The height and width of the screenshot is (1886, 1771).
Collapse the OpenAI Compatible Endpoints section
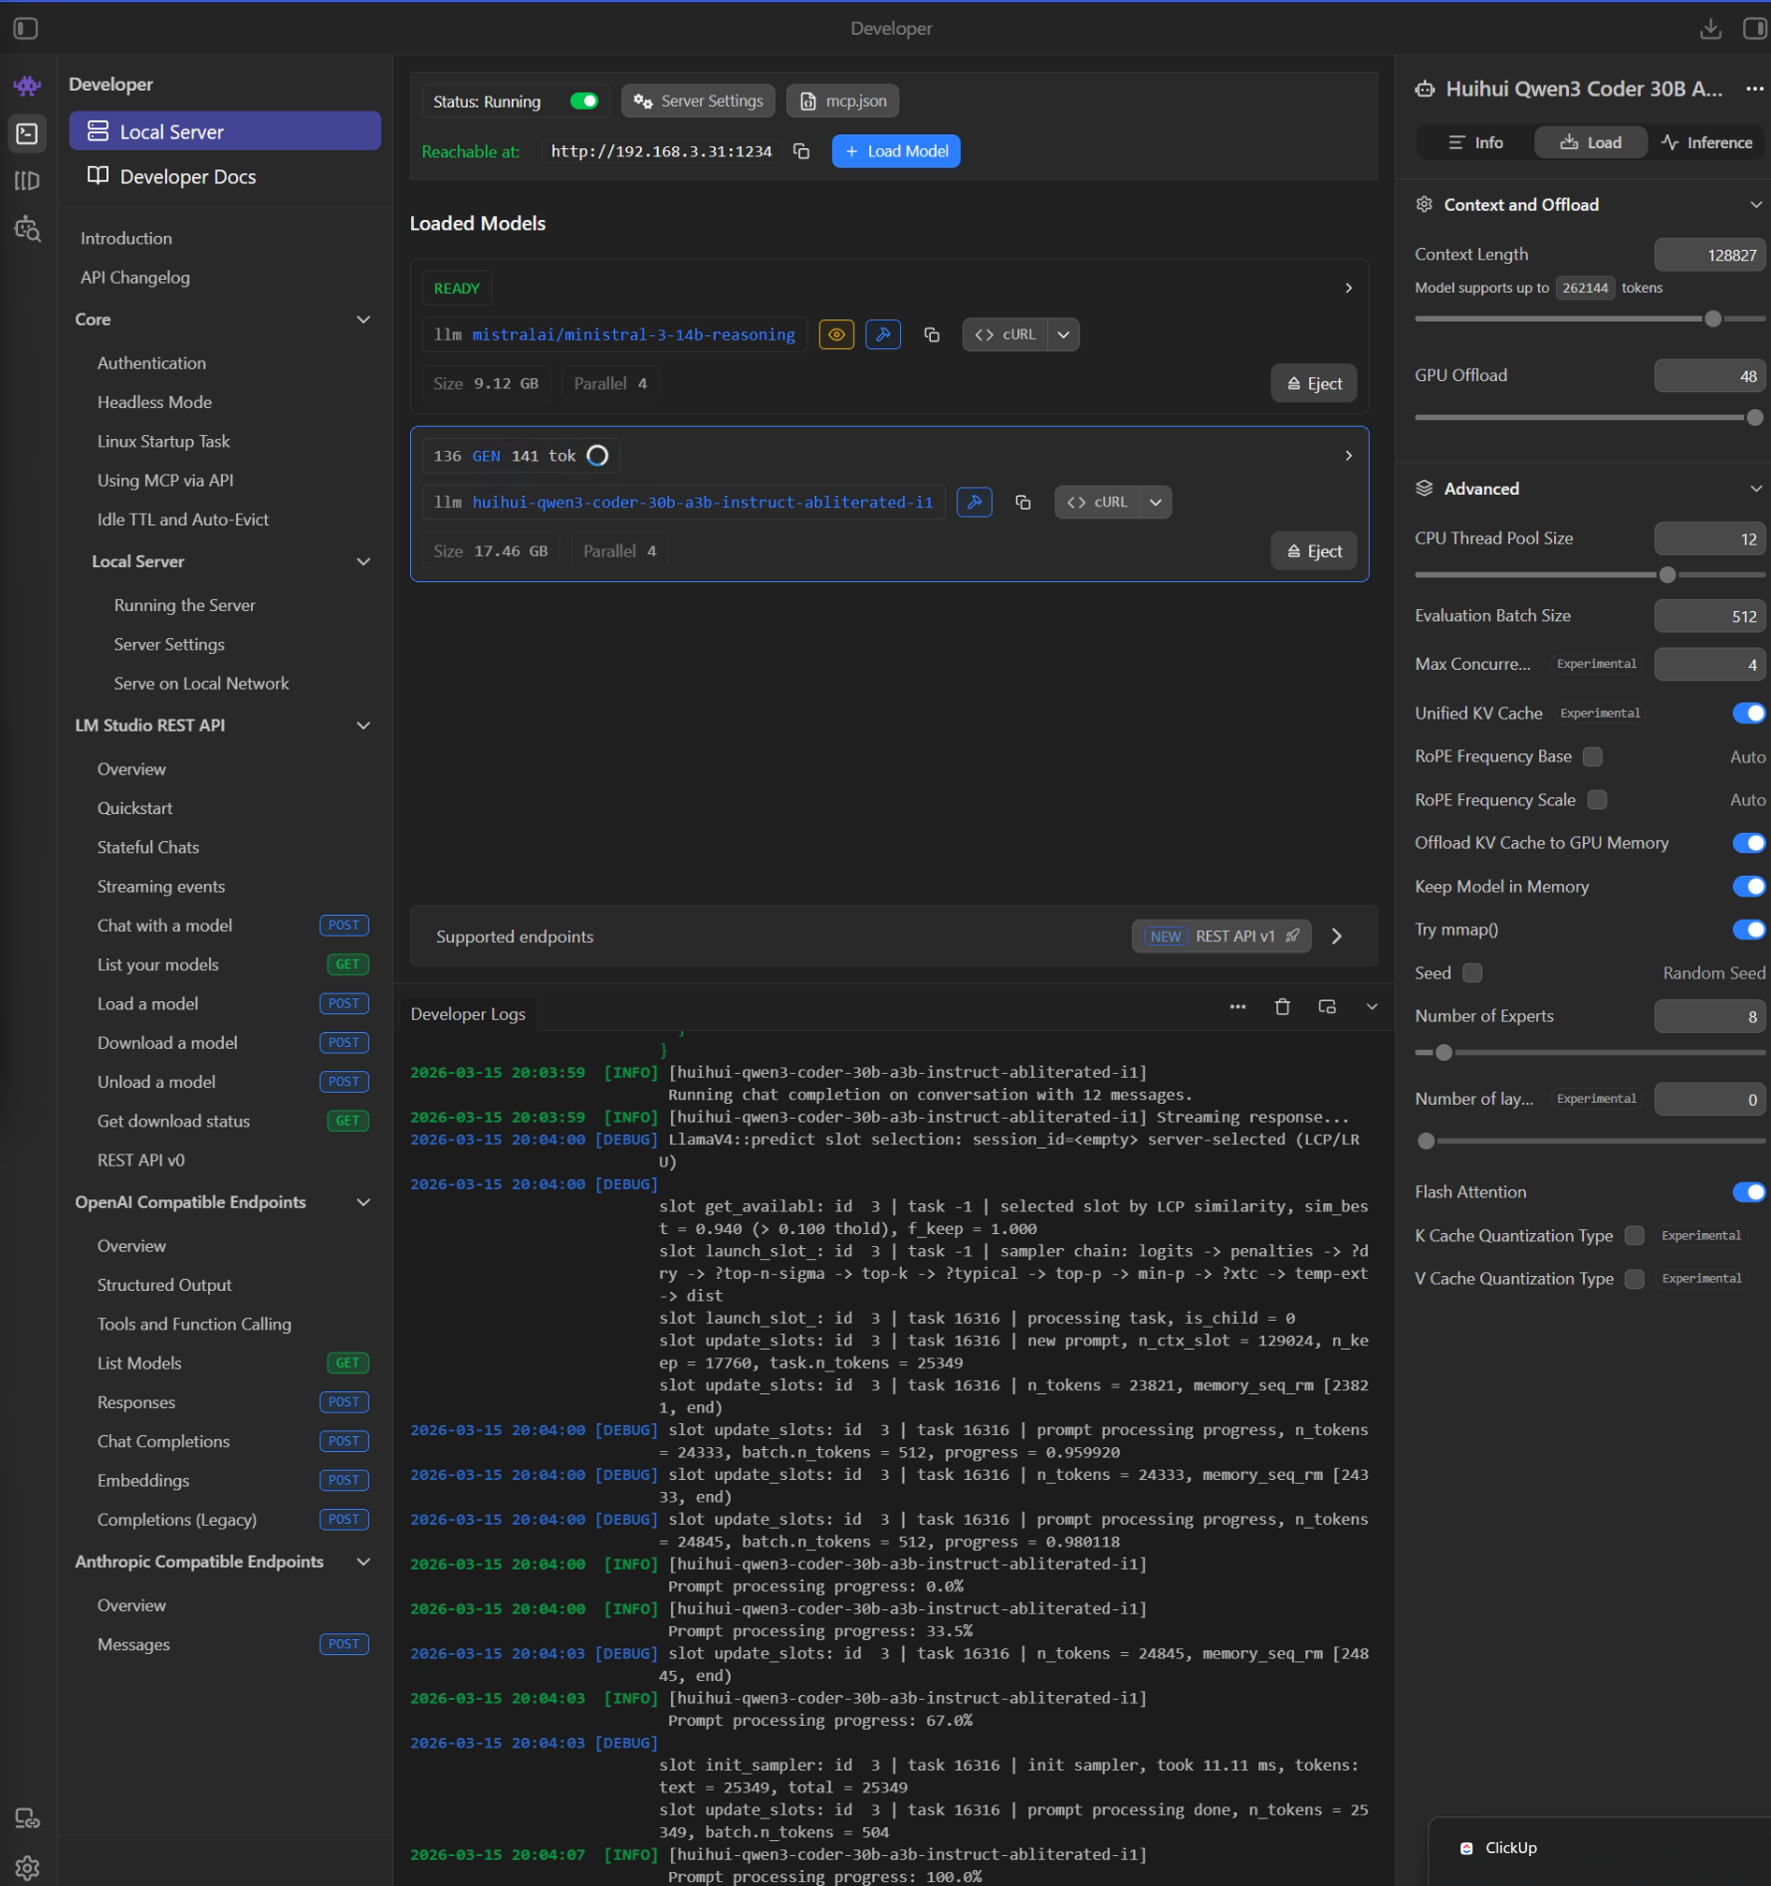pos(363,1202)
